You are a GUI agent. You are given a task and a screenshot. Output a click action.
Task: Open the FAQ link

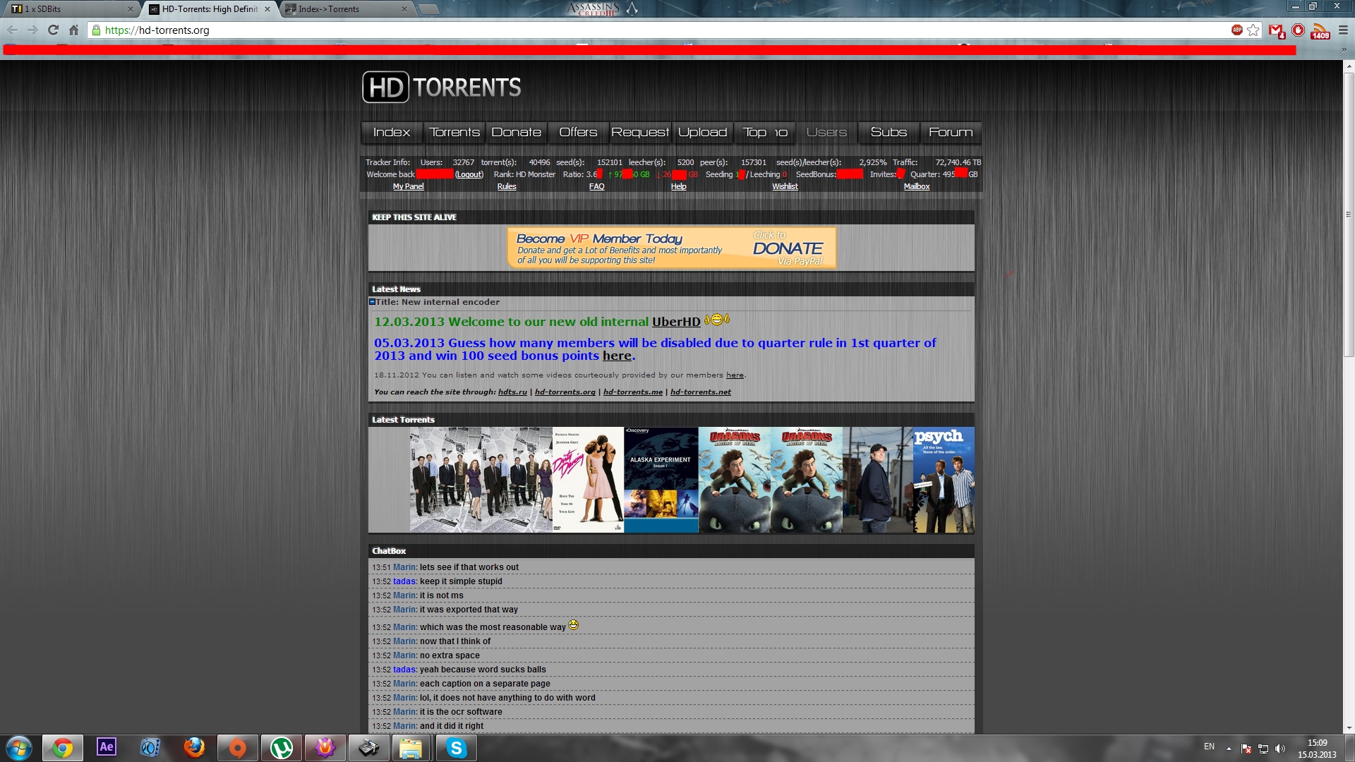[x=596, y=186]
